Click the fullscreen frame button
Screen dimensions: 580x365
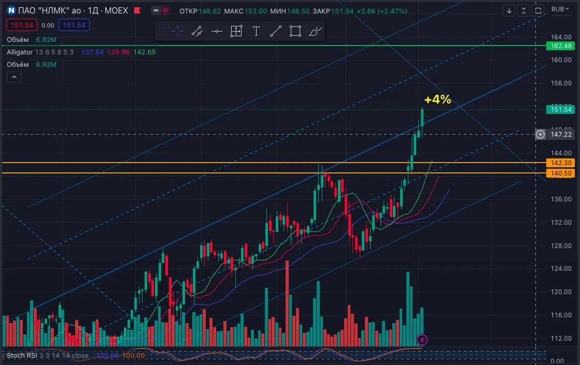tap(538, 11)
